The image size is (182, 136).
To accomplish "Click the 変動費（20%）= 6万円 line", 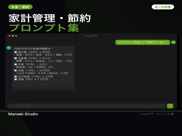I will [32, 58].
